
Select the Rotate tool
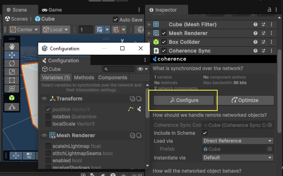[12, 63]
